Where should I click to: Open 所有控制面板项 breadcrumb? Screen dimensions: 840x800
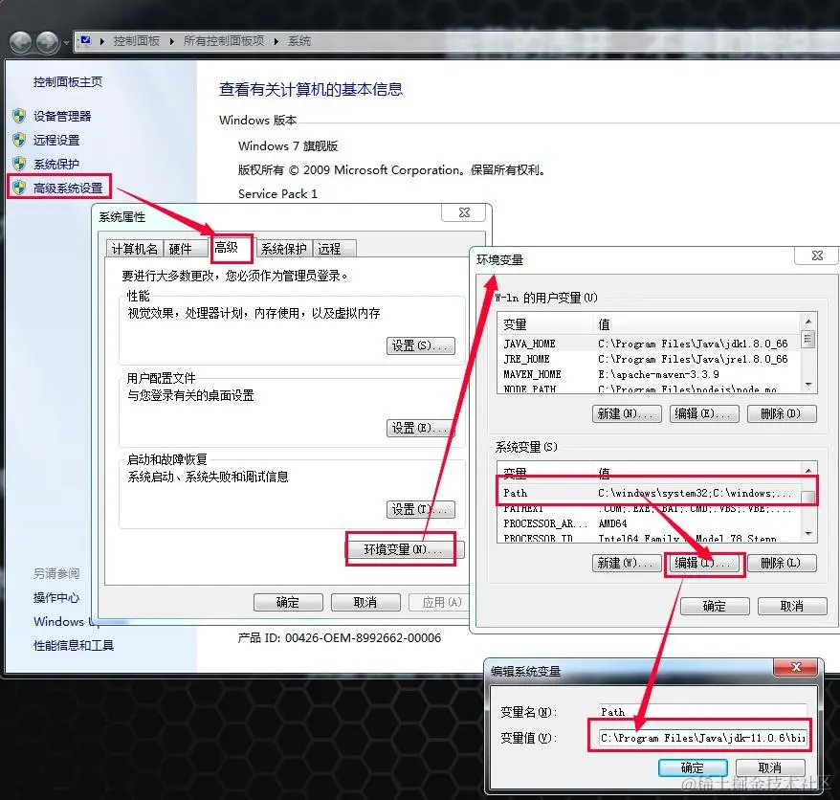[223, 41]
